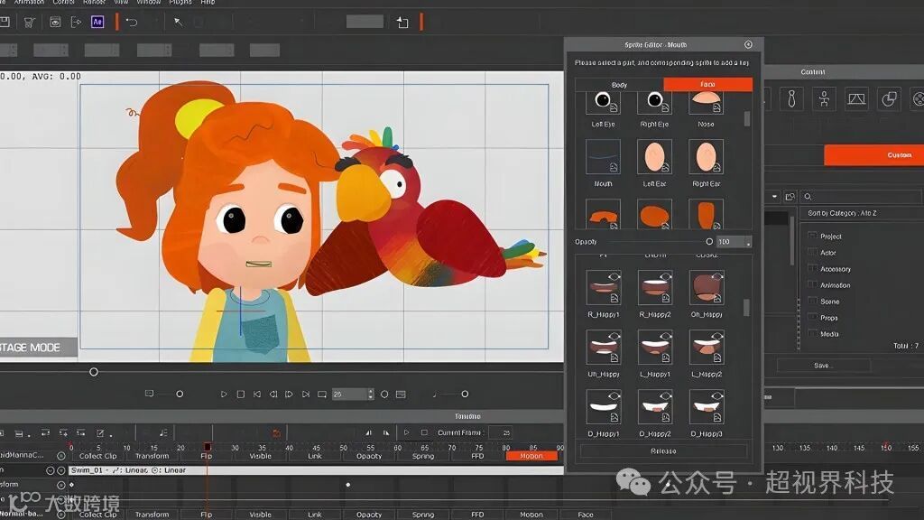
Task: Check the Props category checkbox
Action: (812, 317)
